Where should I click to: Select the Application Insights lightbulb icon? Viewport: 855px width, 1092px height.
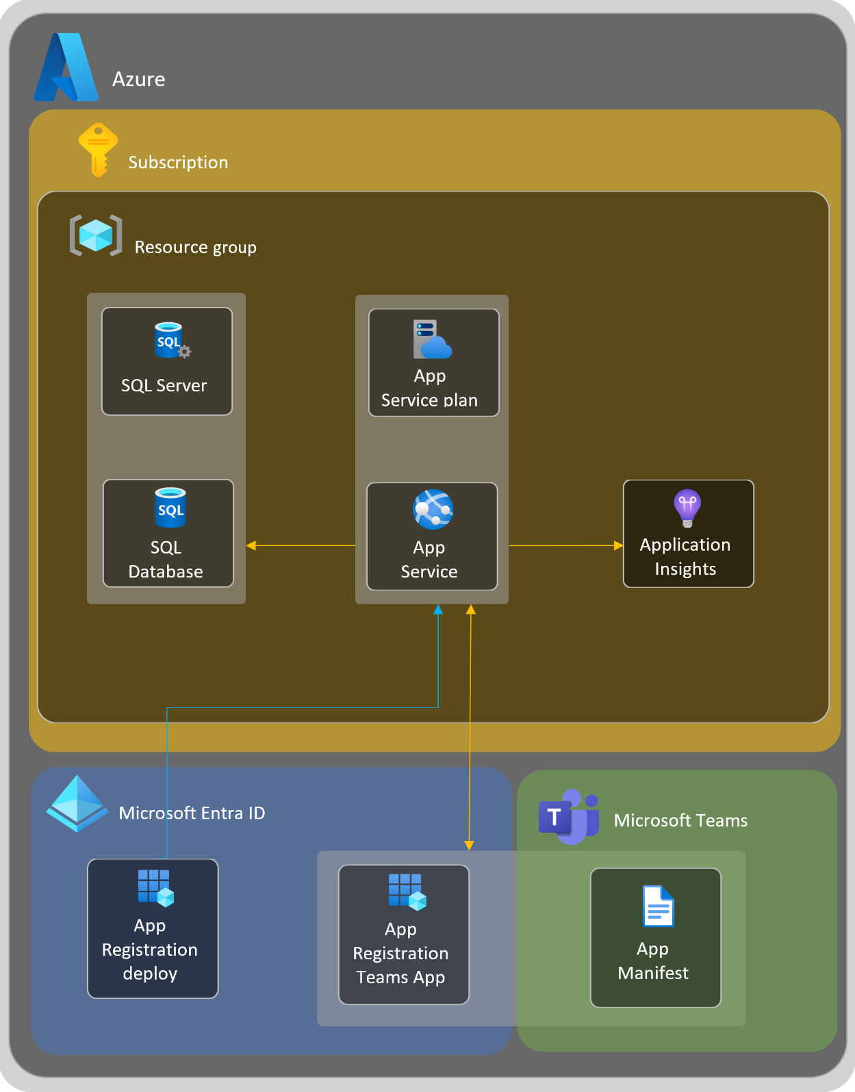[x=687, y=508]
